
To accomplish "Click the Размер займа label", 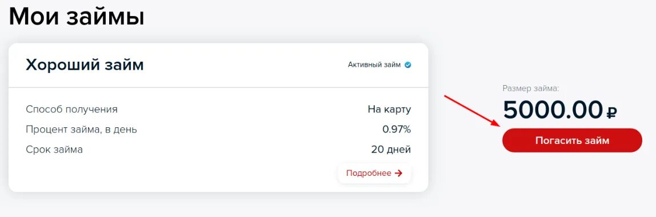I will 530,89.
